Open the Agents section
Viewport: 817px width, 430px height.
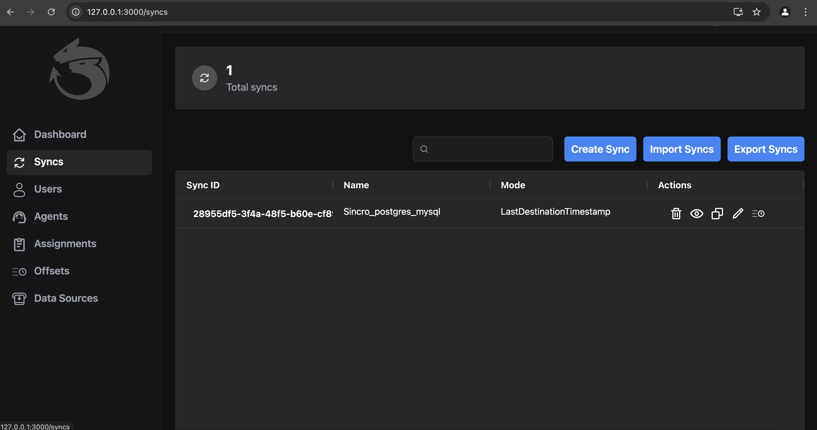(x=51, y=216)
